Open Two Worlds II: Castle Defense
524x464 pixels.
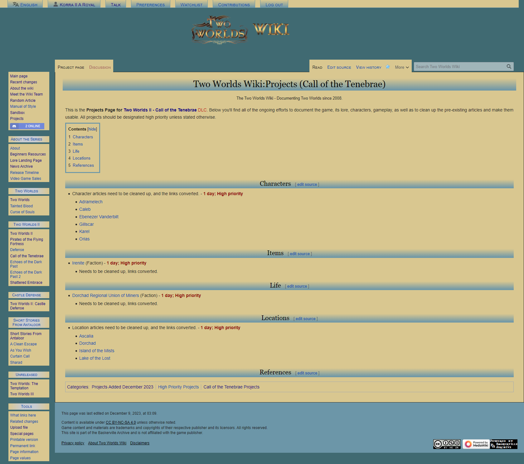coord(28,306)
